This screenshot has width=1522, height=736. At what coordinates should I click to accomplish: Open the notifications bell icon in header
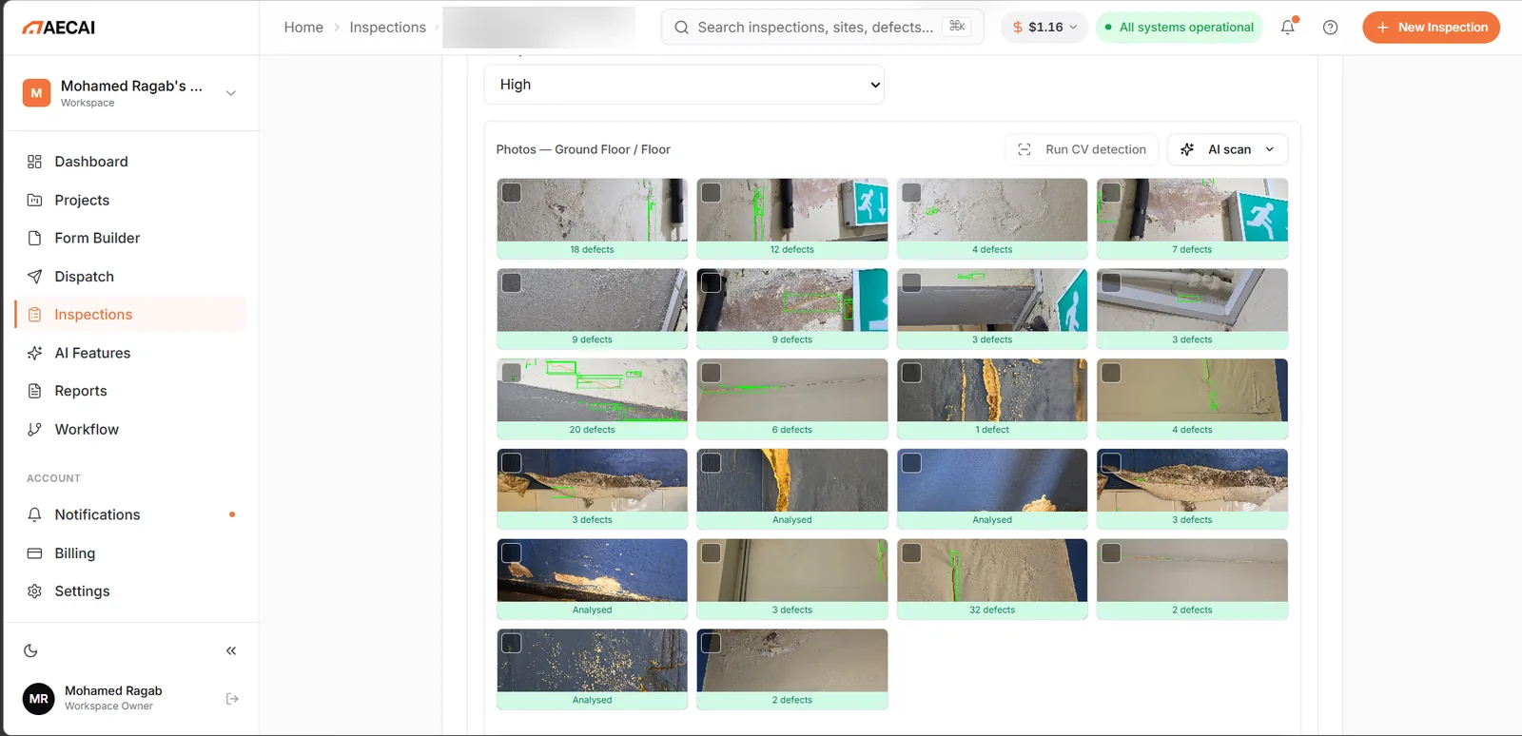pyautogui.click(x=1288, y=28)
